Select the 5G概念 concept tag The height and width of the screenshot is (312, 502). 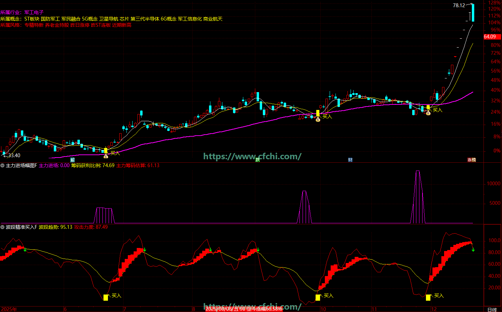(90, 19)
